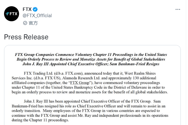Open the @FTX_Official handle link
Viewport: 188px width, 125px height.
click(x=37, y=16)
